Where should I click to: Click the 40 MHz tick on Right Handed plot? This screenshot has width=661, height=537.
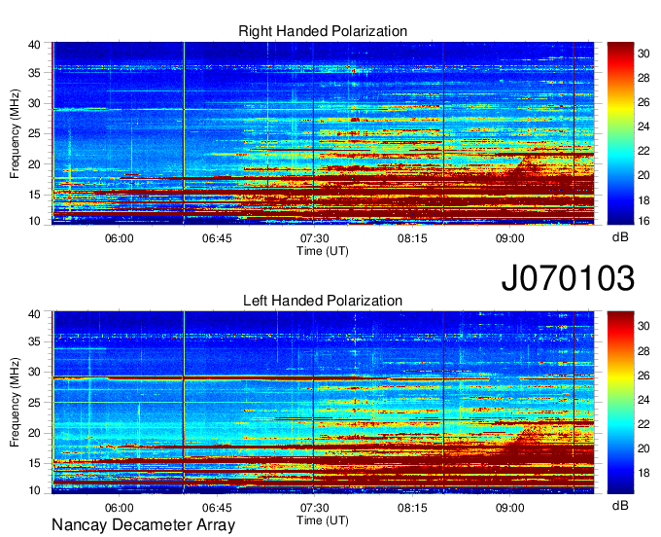click(x=34, y=45)
